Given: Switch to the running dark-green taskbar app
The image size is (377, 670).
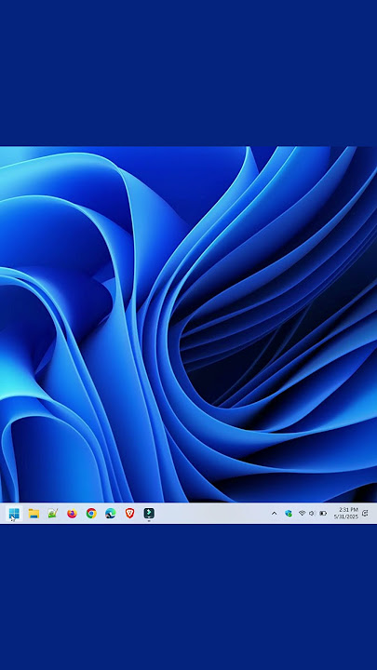Looking at the screenshot, I should [149, 513].
